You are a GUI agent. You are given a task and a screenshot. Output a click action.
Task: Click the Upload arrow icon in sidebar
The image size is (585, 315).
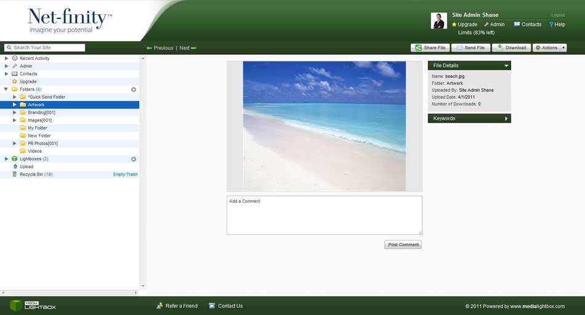[15, 166]
